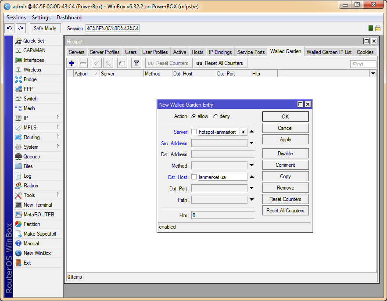Image resolution: width=387 pixels, height=301 pixels.
Task: Open the Queues sidebar item
Action: (x=31, y=157)
